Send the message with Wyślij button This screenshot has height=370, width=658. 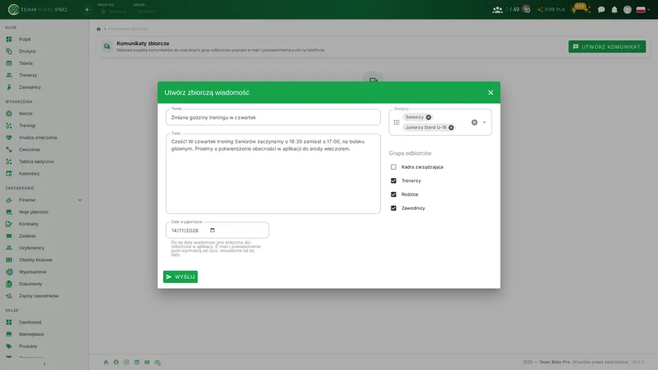point(180,277)
